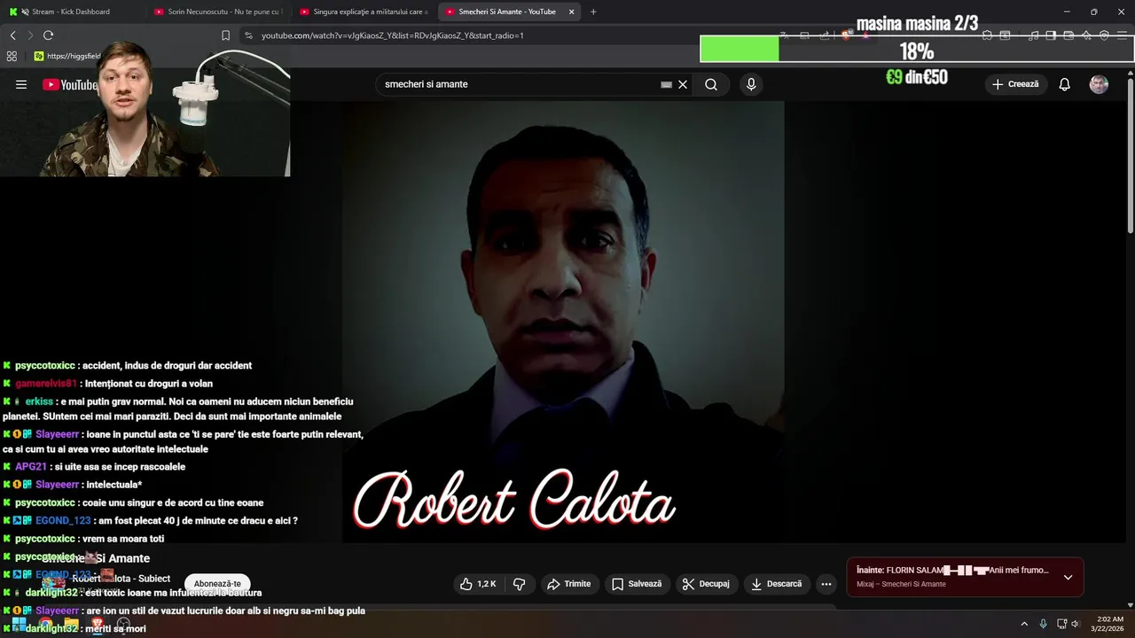
Task: Open volume speaker tray icon
Action: 1075,624
